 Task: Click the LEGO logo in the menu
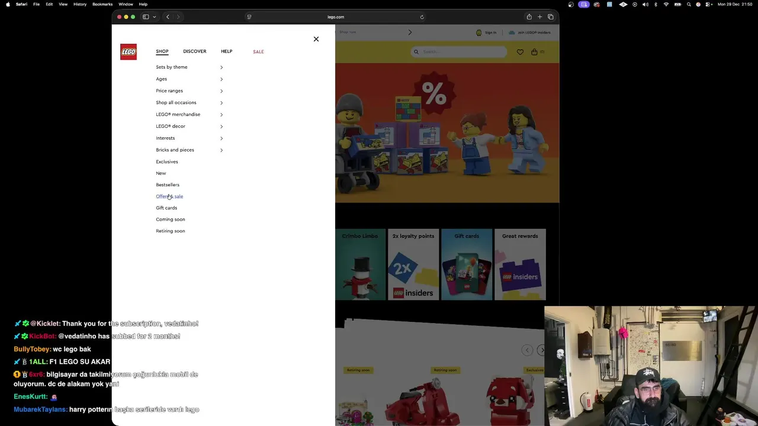click(x=129, y=52)
